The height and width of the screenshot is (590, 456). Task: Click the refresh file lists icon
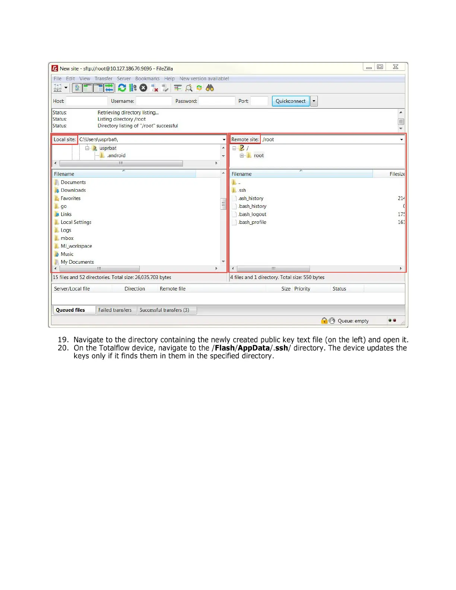click(122, 88)
